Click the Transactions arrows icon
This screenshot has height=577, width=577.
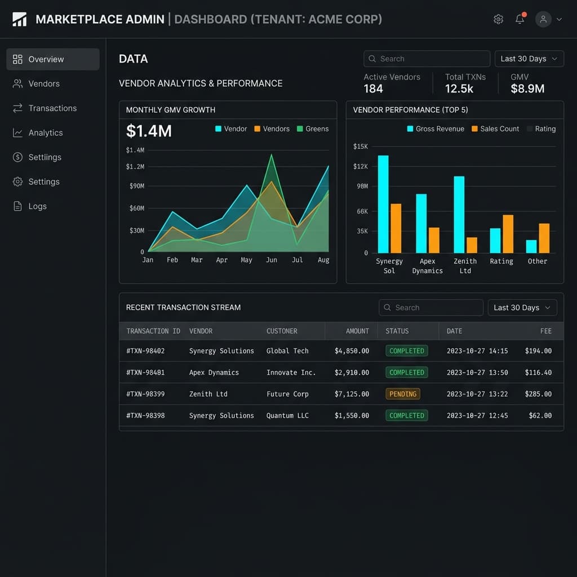click(x=17, y=108)
